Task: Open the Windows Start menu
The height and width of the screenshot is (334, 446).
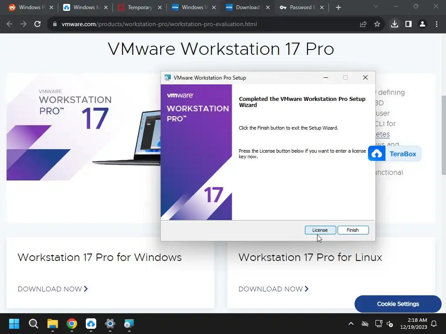Action: pos(14,324)
